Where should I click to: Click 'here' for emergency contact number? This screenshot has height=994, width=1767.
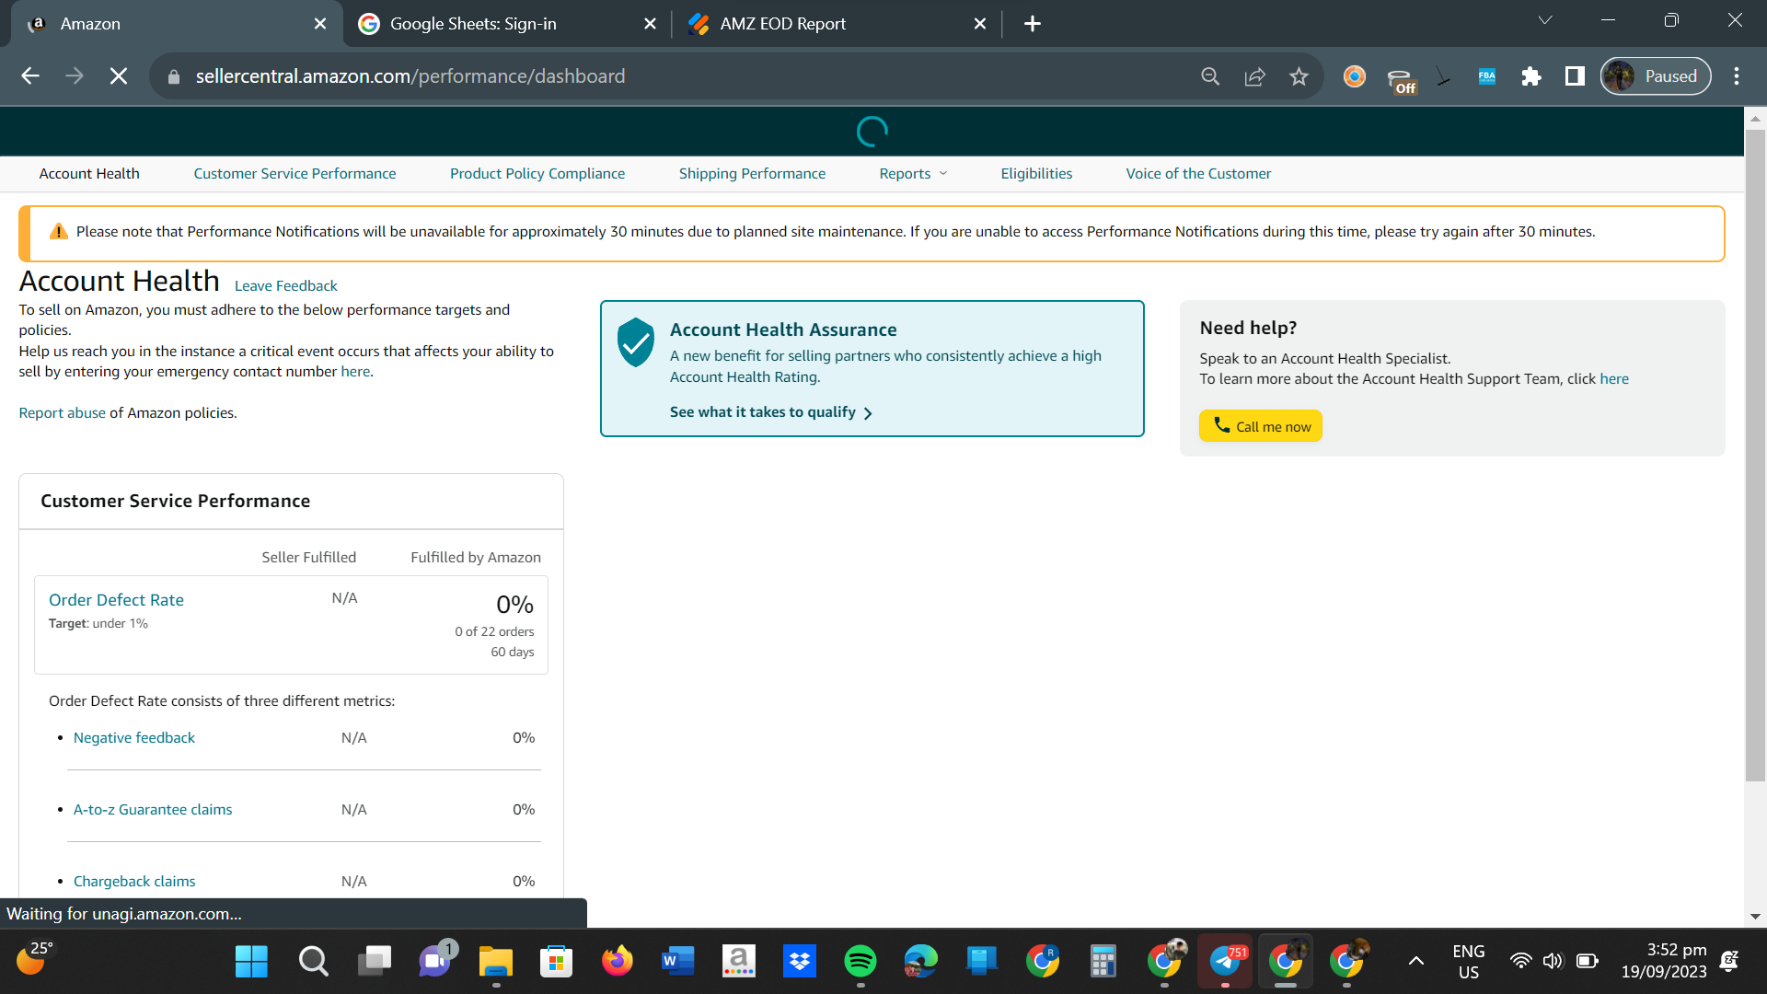355,372
